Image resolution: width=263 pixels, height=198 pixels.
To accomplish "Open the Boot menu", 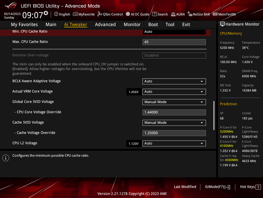I will coord(153,24).
